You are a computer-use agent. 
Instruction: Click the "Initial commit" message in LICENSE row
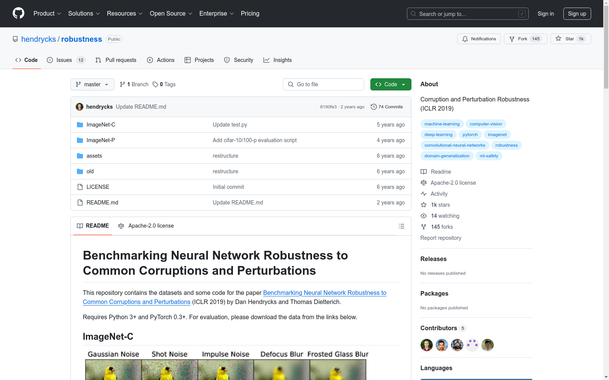[x=228, y=187]
